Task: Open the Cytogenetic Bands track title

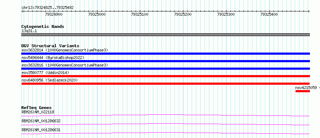Action: pos(43,26)
